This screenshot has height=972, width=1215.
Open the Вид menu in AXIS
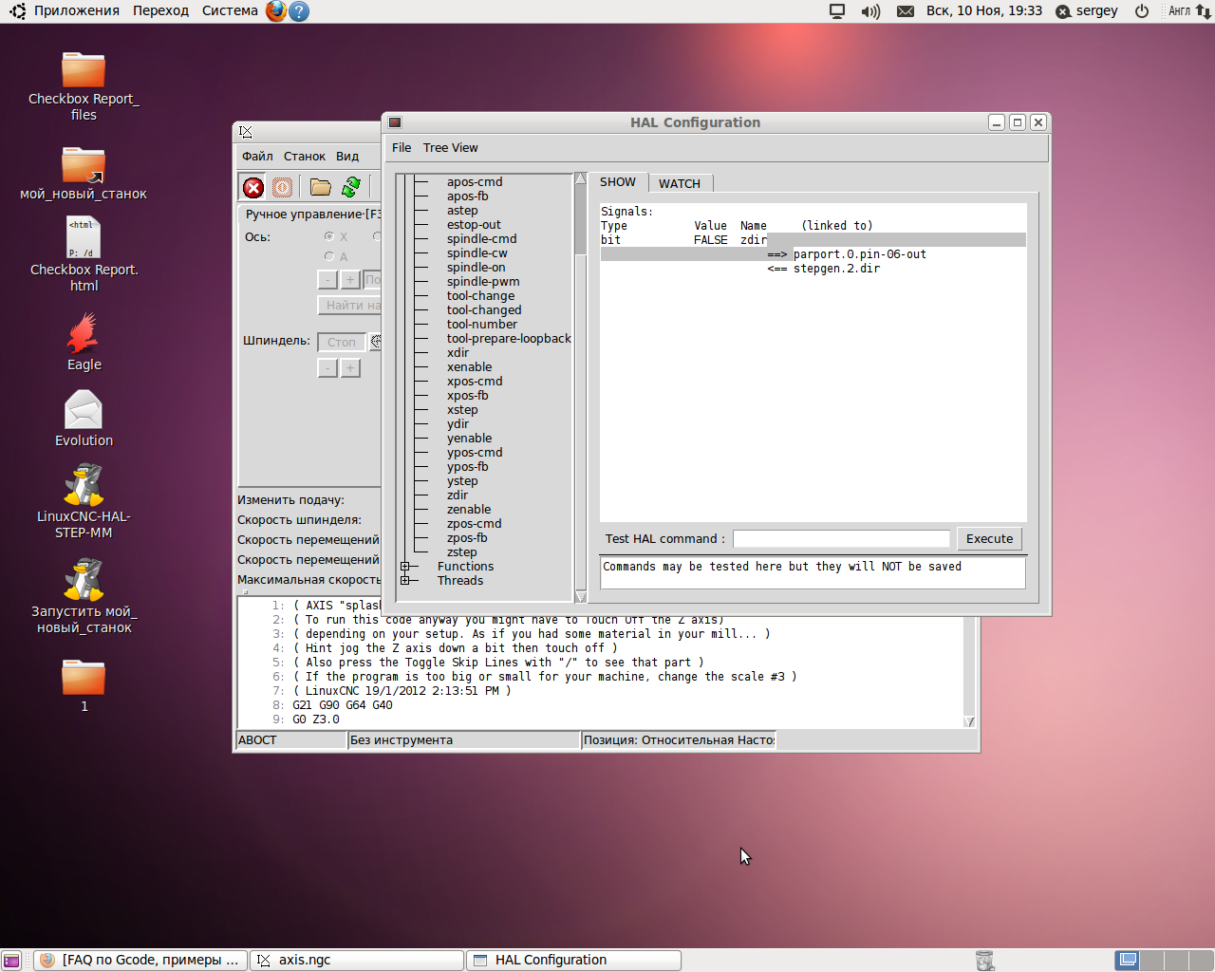click(347, 157)
